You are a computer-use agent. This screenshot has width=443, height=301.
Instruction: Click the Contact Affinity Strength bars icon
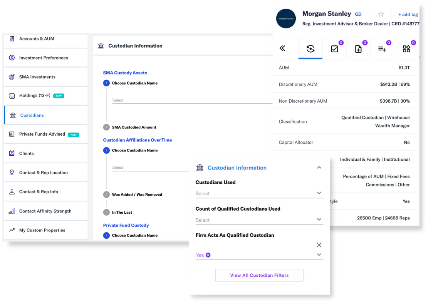pos(12,211)
